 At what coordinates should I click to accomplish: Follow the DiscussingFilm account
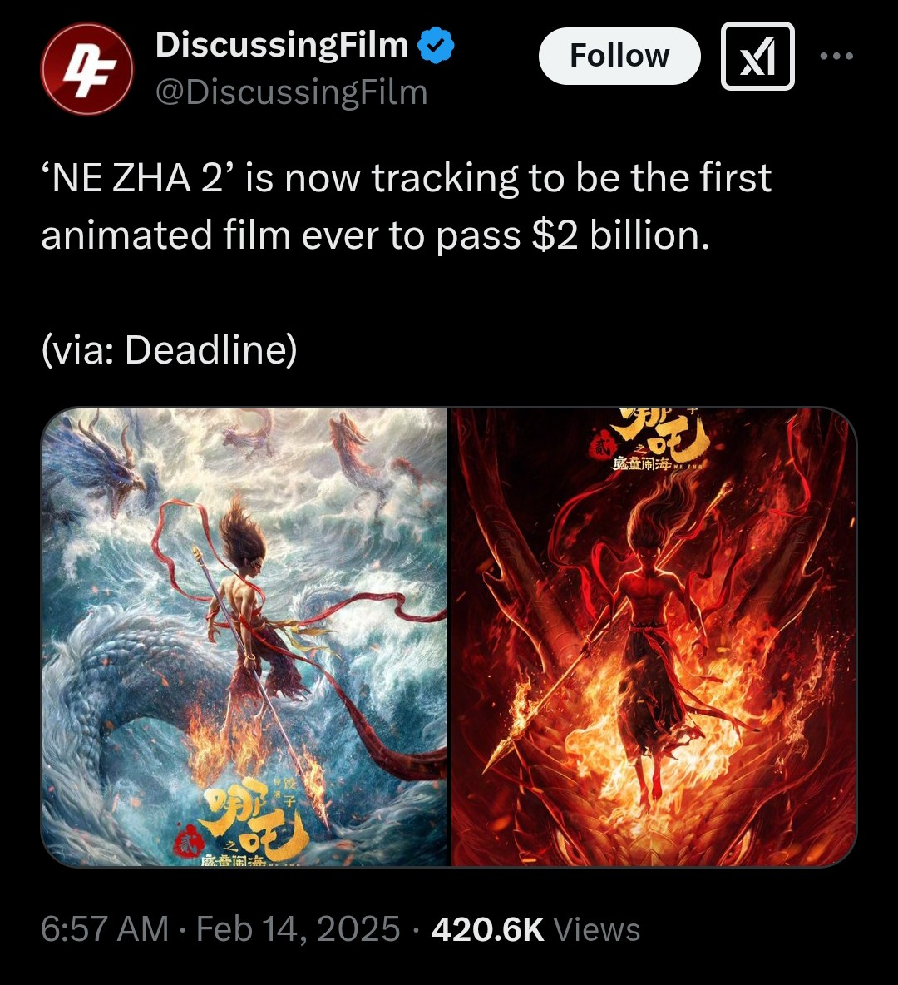619,56
